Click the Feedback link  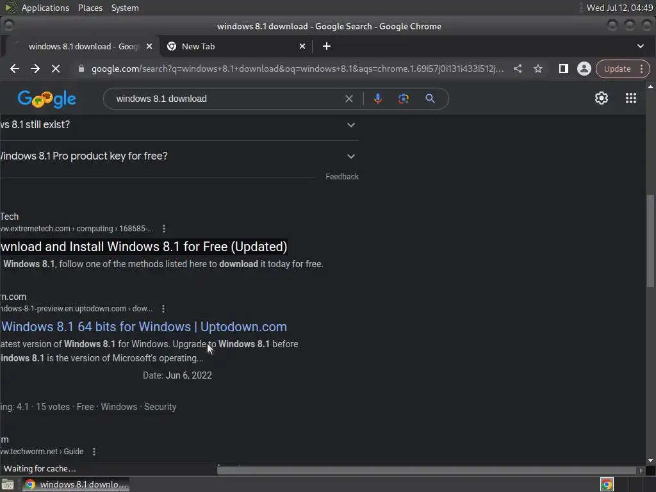(x=342, y=177)
